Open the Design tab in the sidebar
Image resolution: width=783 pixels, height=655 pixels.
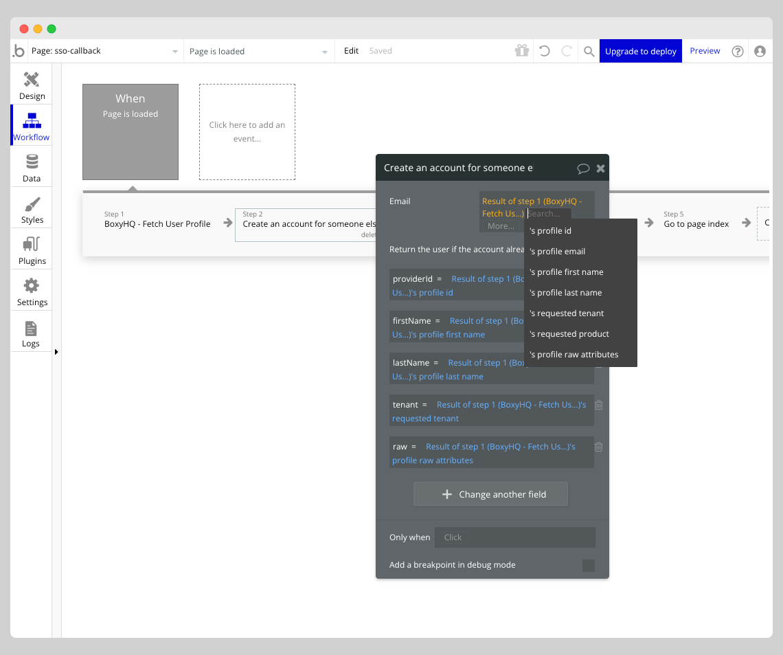31,84
